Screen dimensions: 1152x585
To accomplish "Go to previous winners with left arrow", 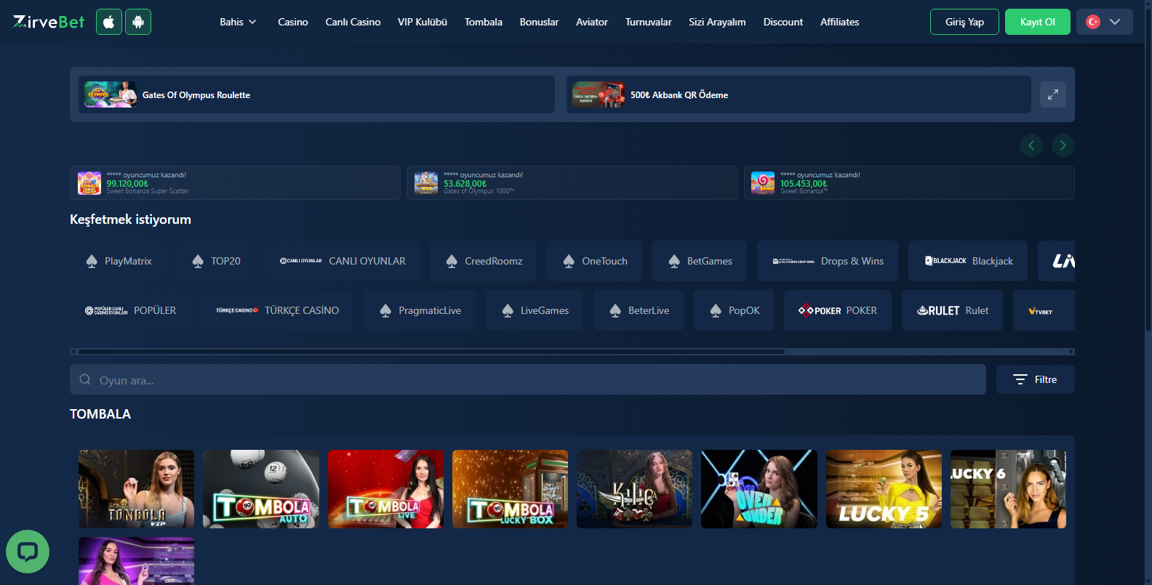I will pos(1031,145).
